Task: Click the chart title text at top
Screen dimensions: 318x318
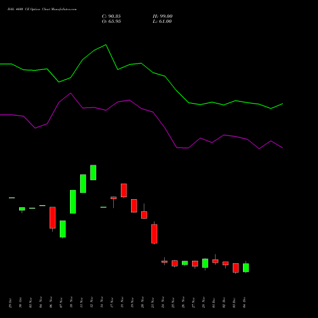Action: coord(42,9)
